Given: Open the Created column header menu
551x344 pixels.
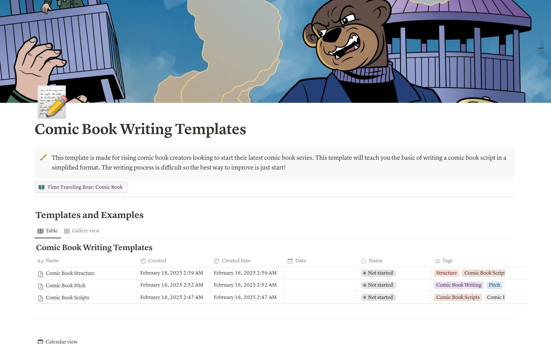Looking at the screenshot, I should click(157, 261).
